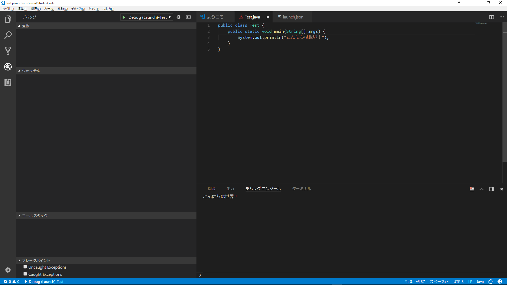Open editor more actions ellipsis

(x=502, y=17)
